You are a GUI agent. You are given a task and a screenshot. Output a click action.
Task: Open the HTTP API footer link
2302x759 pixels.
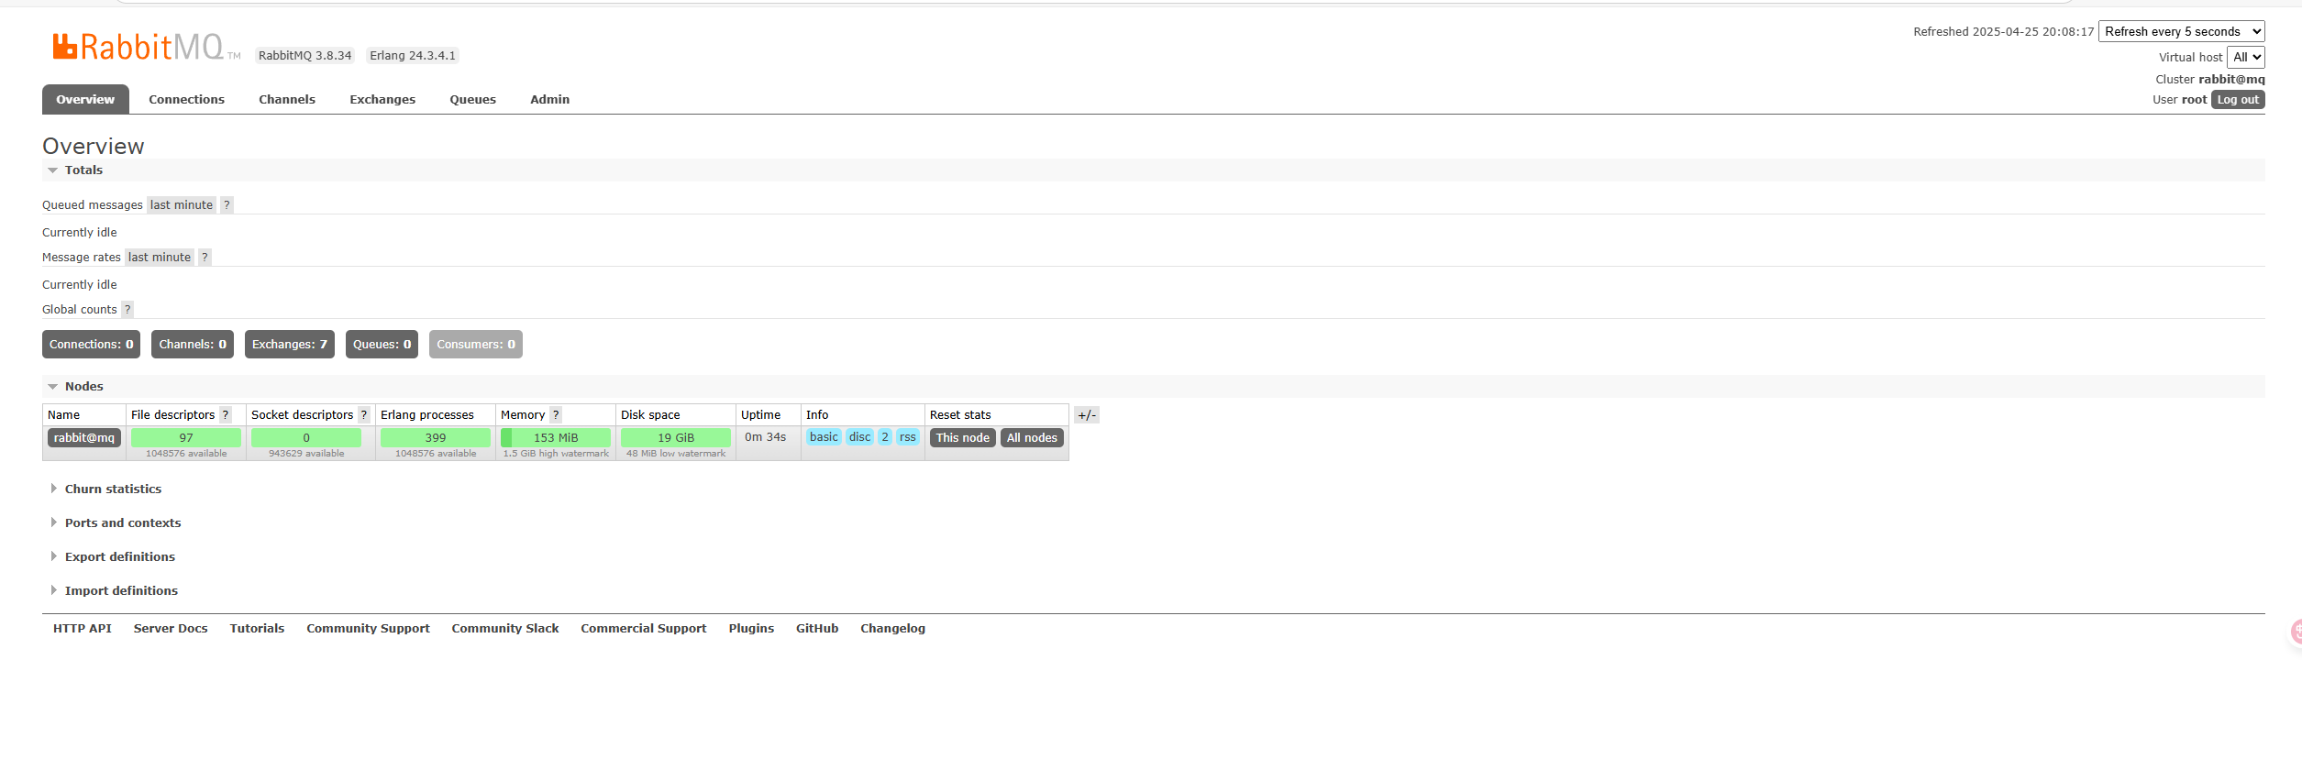pyautogui.click(x=83, y=629)
